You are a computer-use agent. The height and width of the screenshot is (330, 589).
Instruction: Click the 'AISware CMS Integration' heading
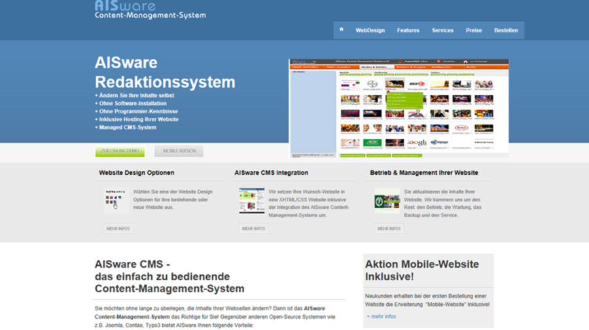pos(271,173)
